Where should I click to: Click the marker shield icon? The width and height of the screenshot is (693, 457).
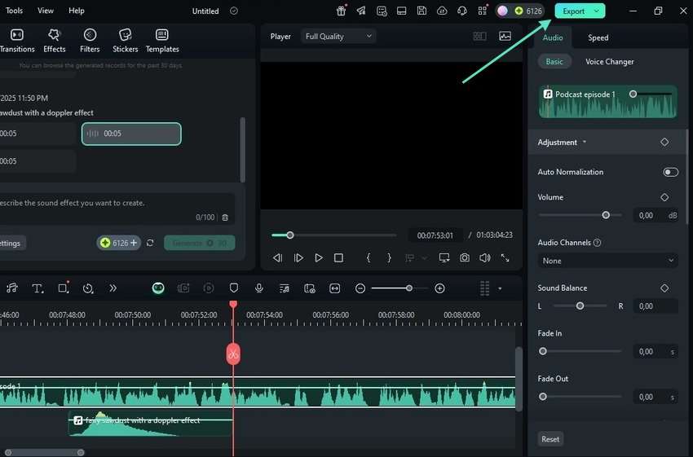pos(234,288)
